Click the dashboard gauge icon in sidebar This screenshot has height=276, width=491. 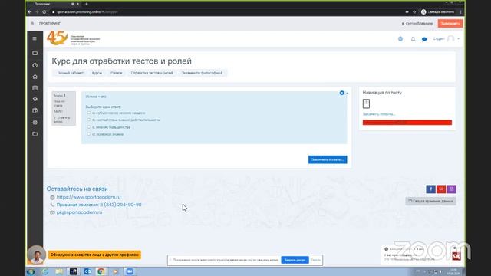click(35, 65)
